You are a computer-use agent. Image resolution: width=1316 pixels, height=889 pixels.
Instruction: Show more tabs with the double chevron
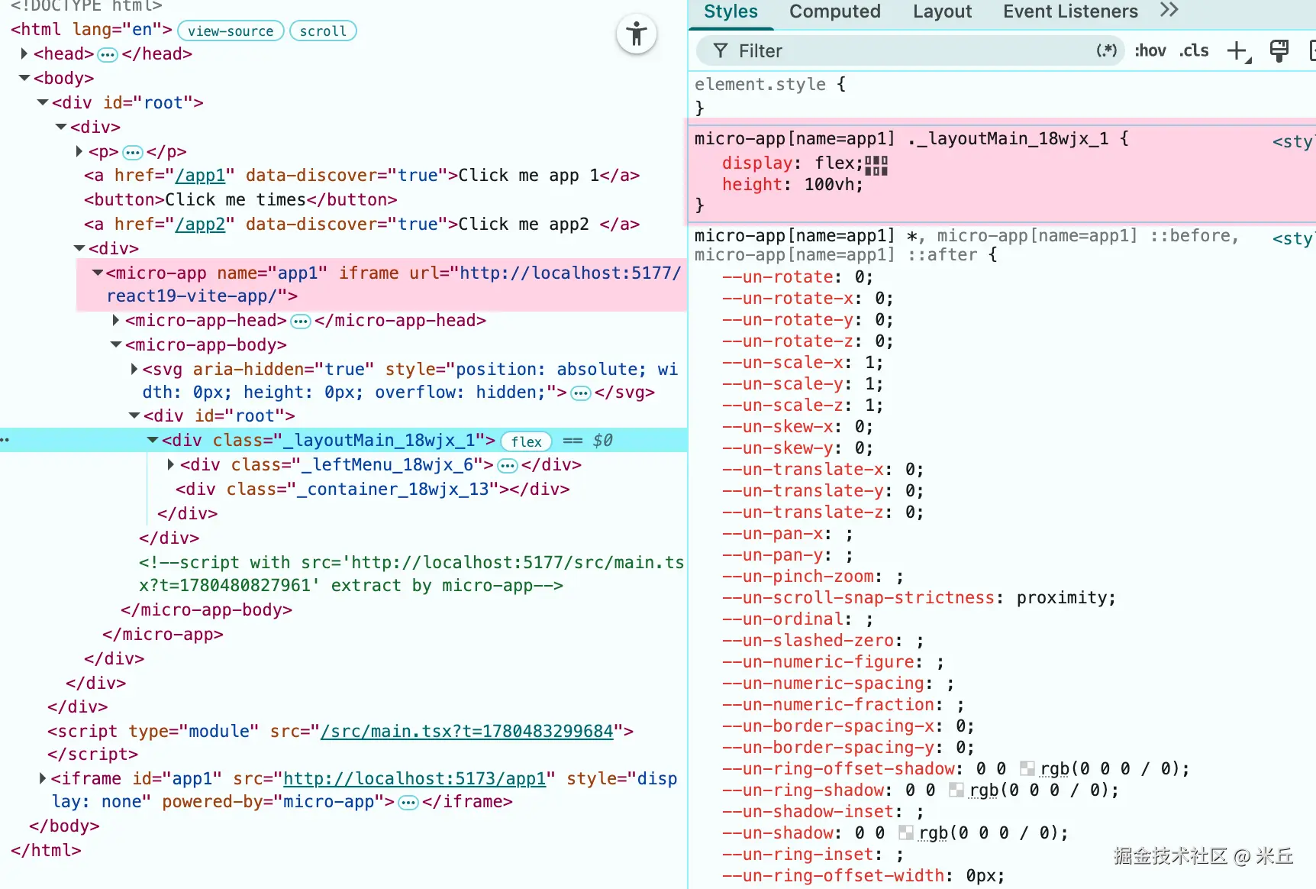[1169, 10]
